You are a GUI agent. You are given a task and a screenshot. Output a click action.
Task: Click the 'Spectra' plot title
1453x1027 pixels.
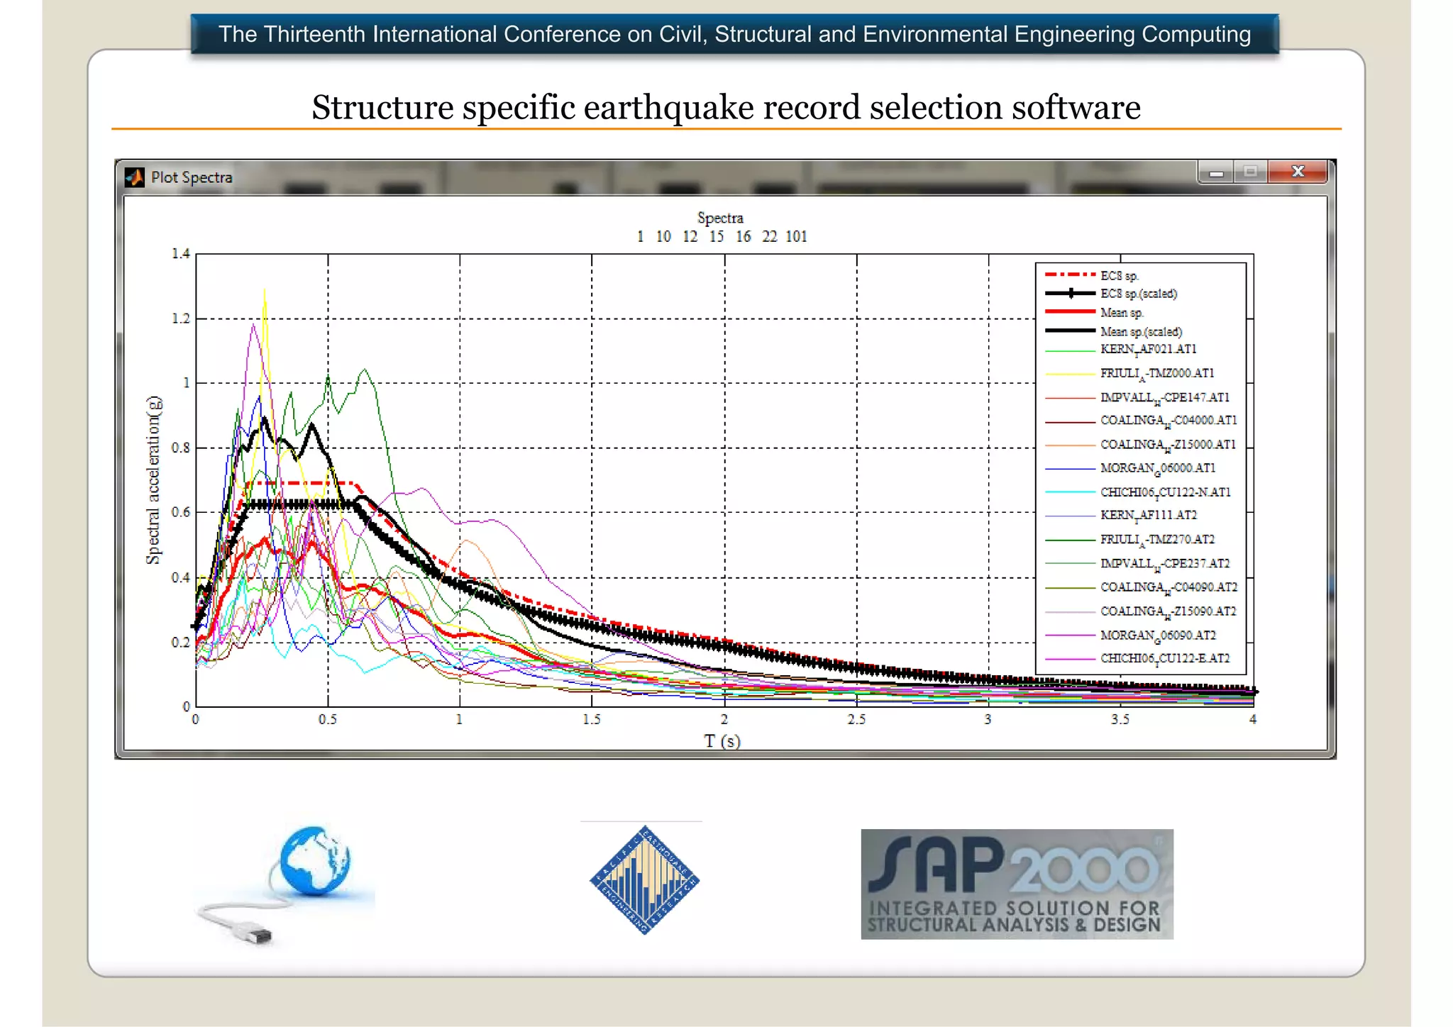tap(720, 218)
